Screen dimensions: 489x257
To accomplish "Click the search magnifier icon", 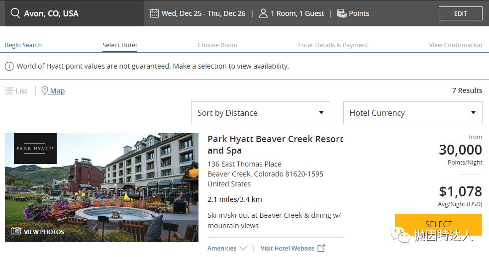I will click(x=15, y=13).
